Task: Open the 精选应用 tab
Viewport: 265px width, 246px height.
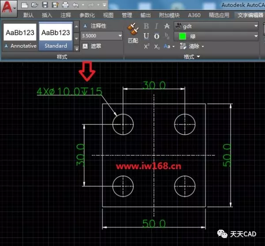Action: point(219,15)
